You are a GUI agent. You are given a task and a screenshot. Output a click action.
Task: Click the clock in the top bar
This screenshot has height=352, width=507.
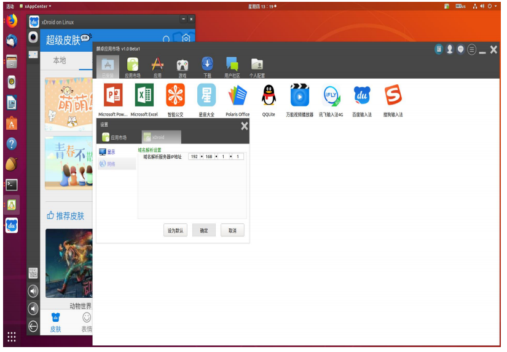point(262,6)
